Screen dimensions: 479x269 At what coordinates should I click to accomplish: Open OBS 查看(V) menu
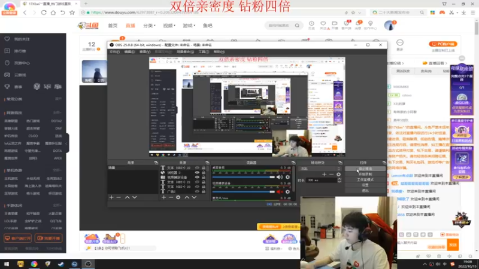click(x=145, y=52)
